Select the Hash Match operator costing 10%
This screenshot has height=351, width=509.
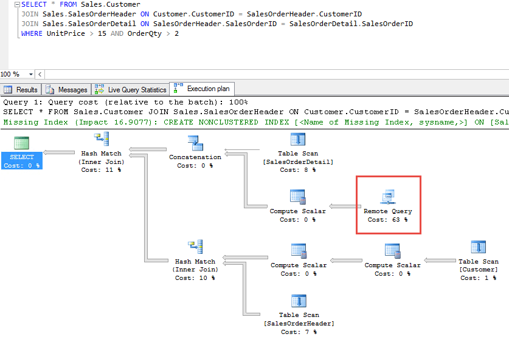196,247
